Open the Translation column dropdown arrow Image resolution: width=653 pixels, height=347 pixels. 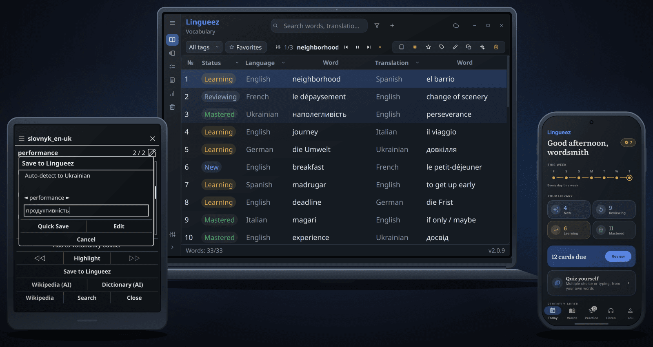418,63
